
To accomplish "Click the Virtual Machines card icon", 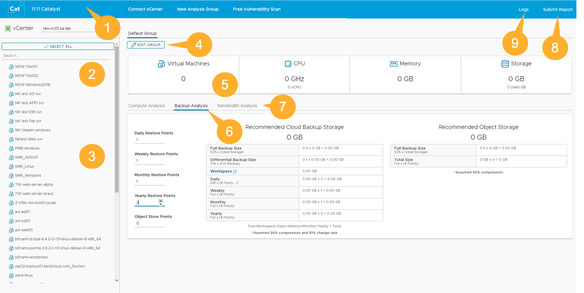I will point(161,64).
